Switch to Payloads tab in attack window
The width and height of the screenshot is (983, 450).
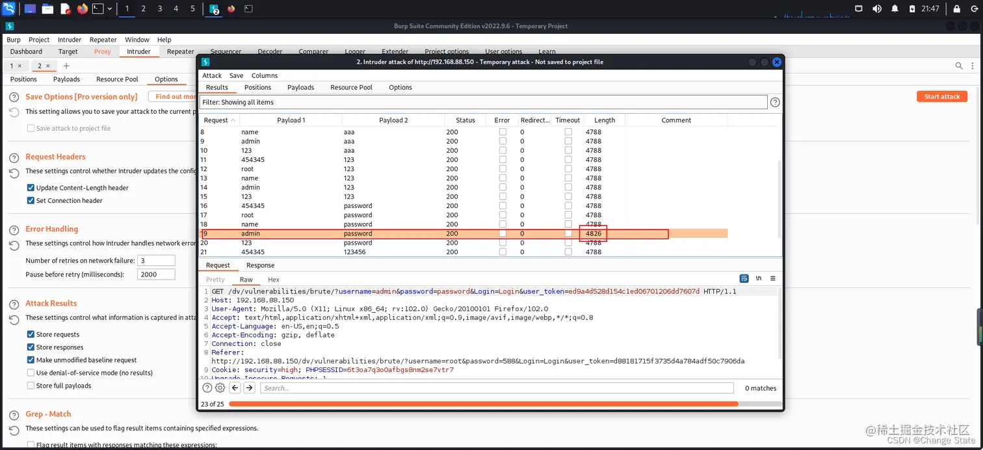[x=300, y=87]
